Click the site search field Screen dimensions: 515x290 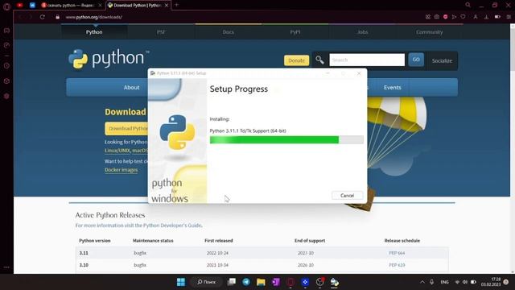367,60
